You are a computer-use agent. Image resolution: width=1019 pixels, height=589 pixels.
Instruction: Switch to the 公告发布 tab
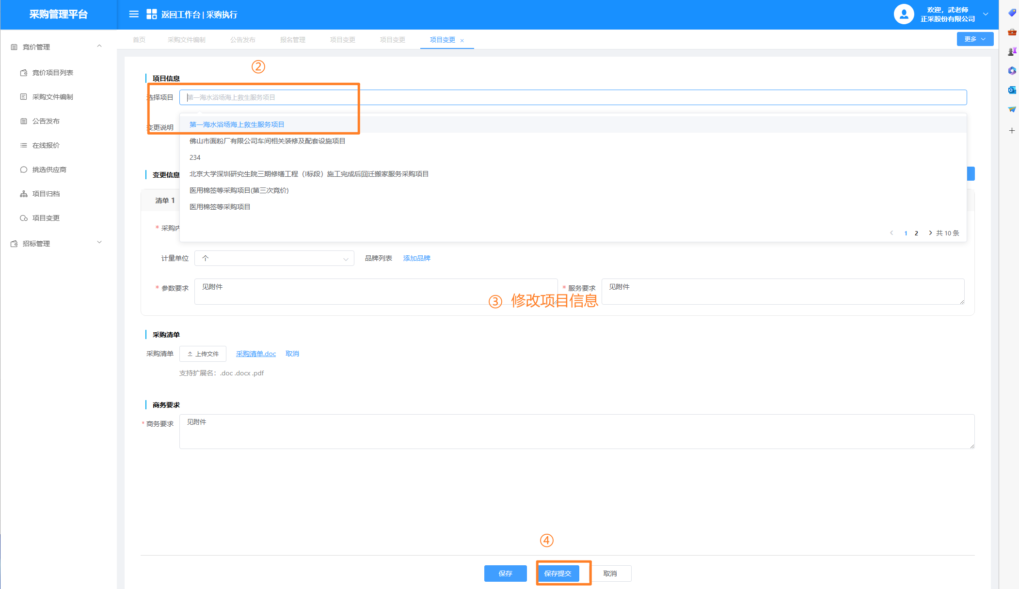point(242,40)
